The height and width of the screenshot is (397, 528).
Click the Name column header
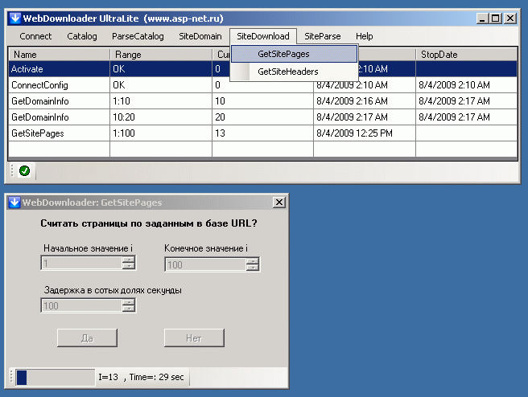point(60,54)
